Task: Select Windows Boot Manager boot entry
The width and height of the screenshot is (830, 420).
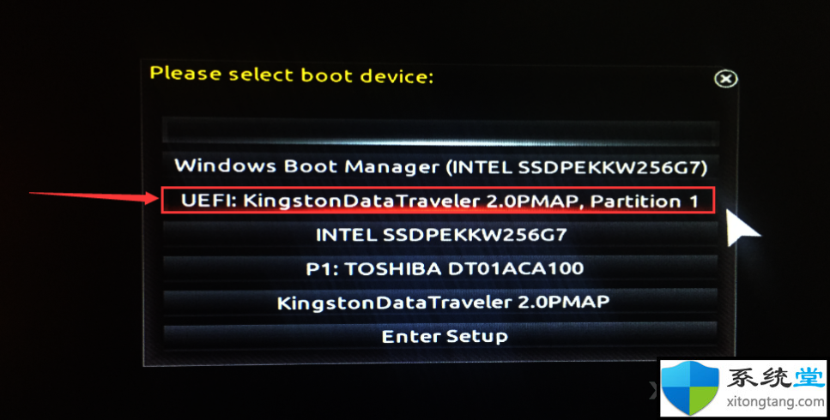Action: (440, 167)
